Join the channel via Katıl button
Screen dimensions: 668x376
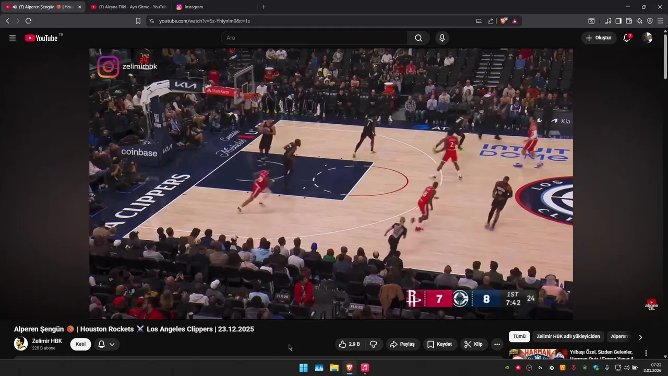80,344
